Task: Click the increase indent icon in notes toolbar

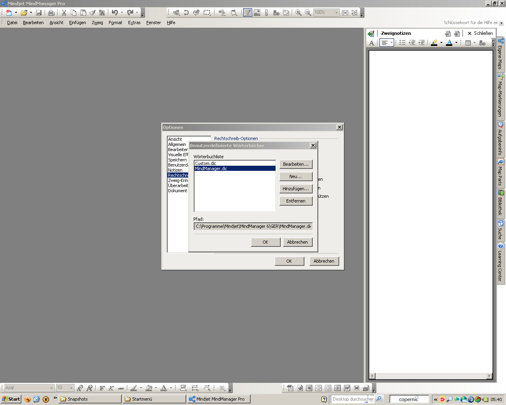Action: pos(421,43)
